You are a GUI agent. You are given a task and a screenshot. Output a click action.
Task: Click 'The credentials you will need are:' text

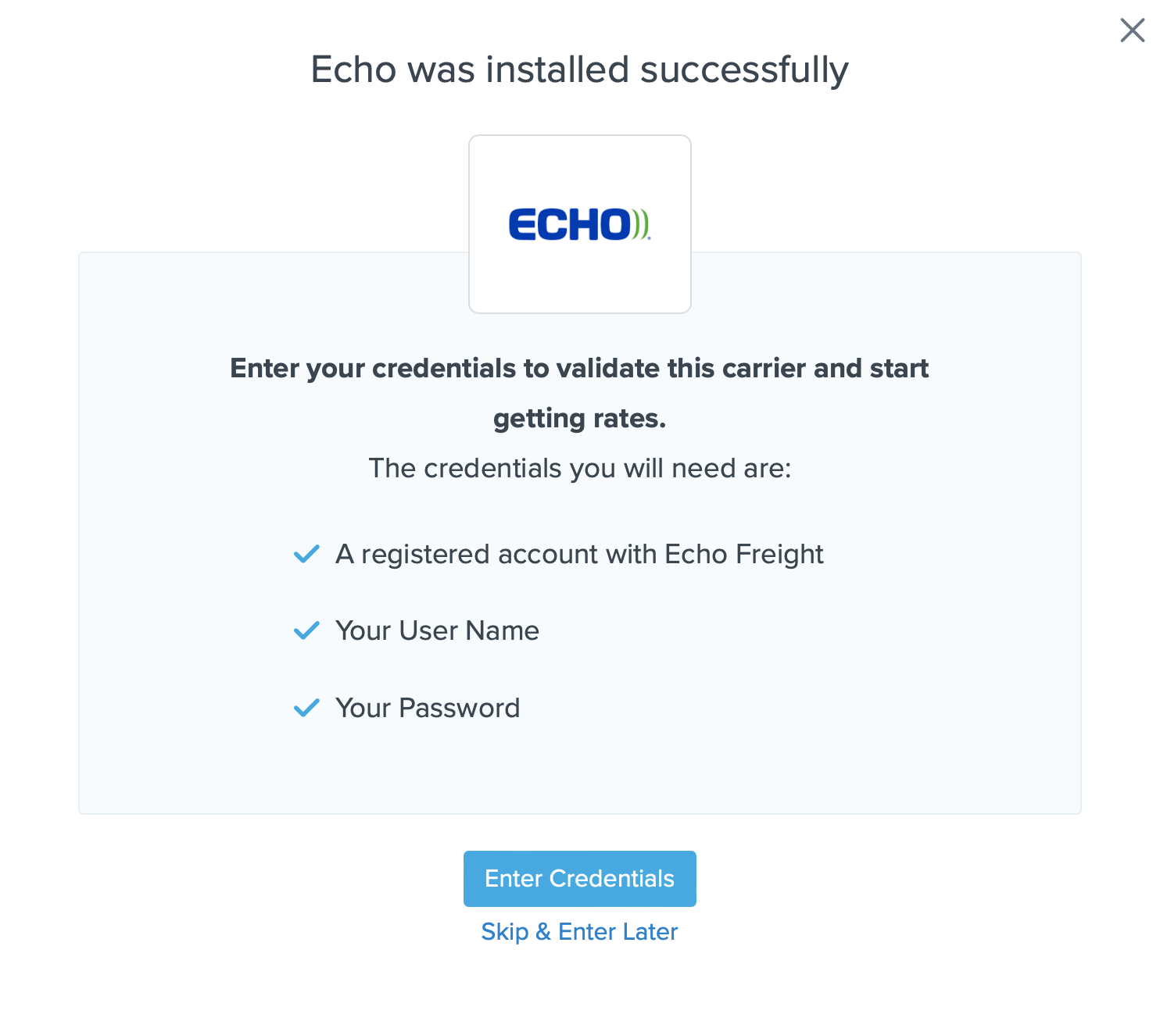tap(579, 469)
